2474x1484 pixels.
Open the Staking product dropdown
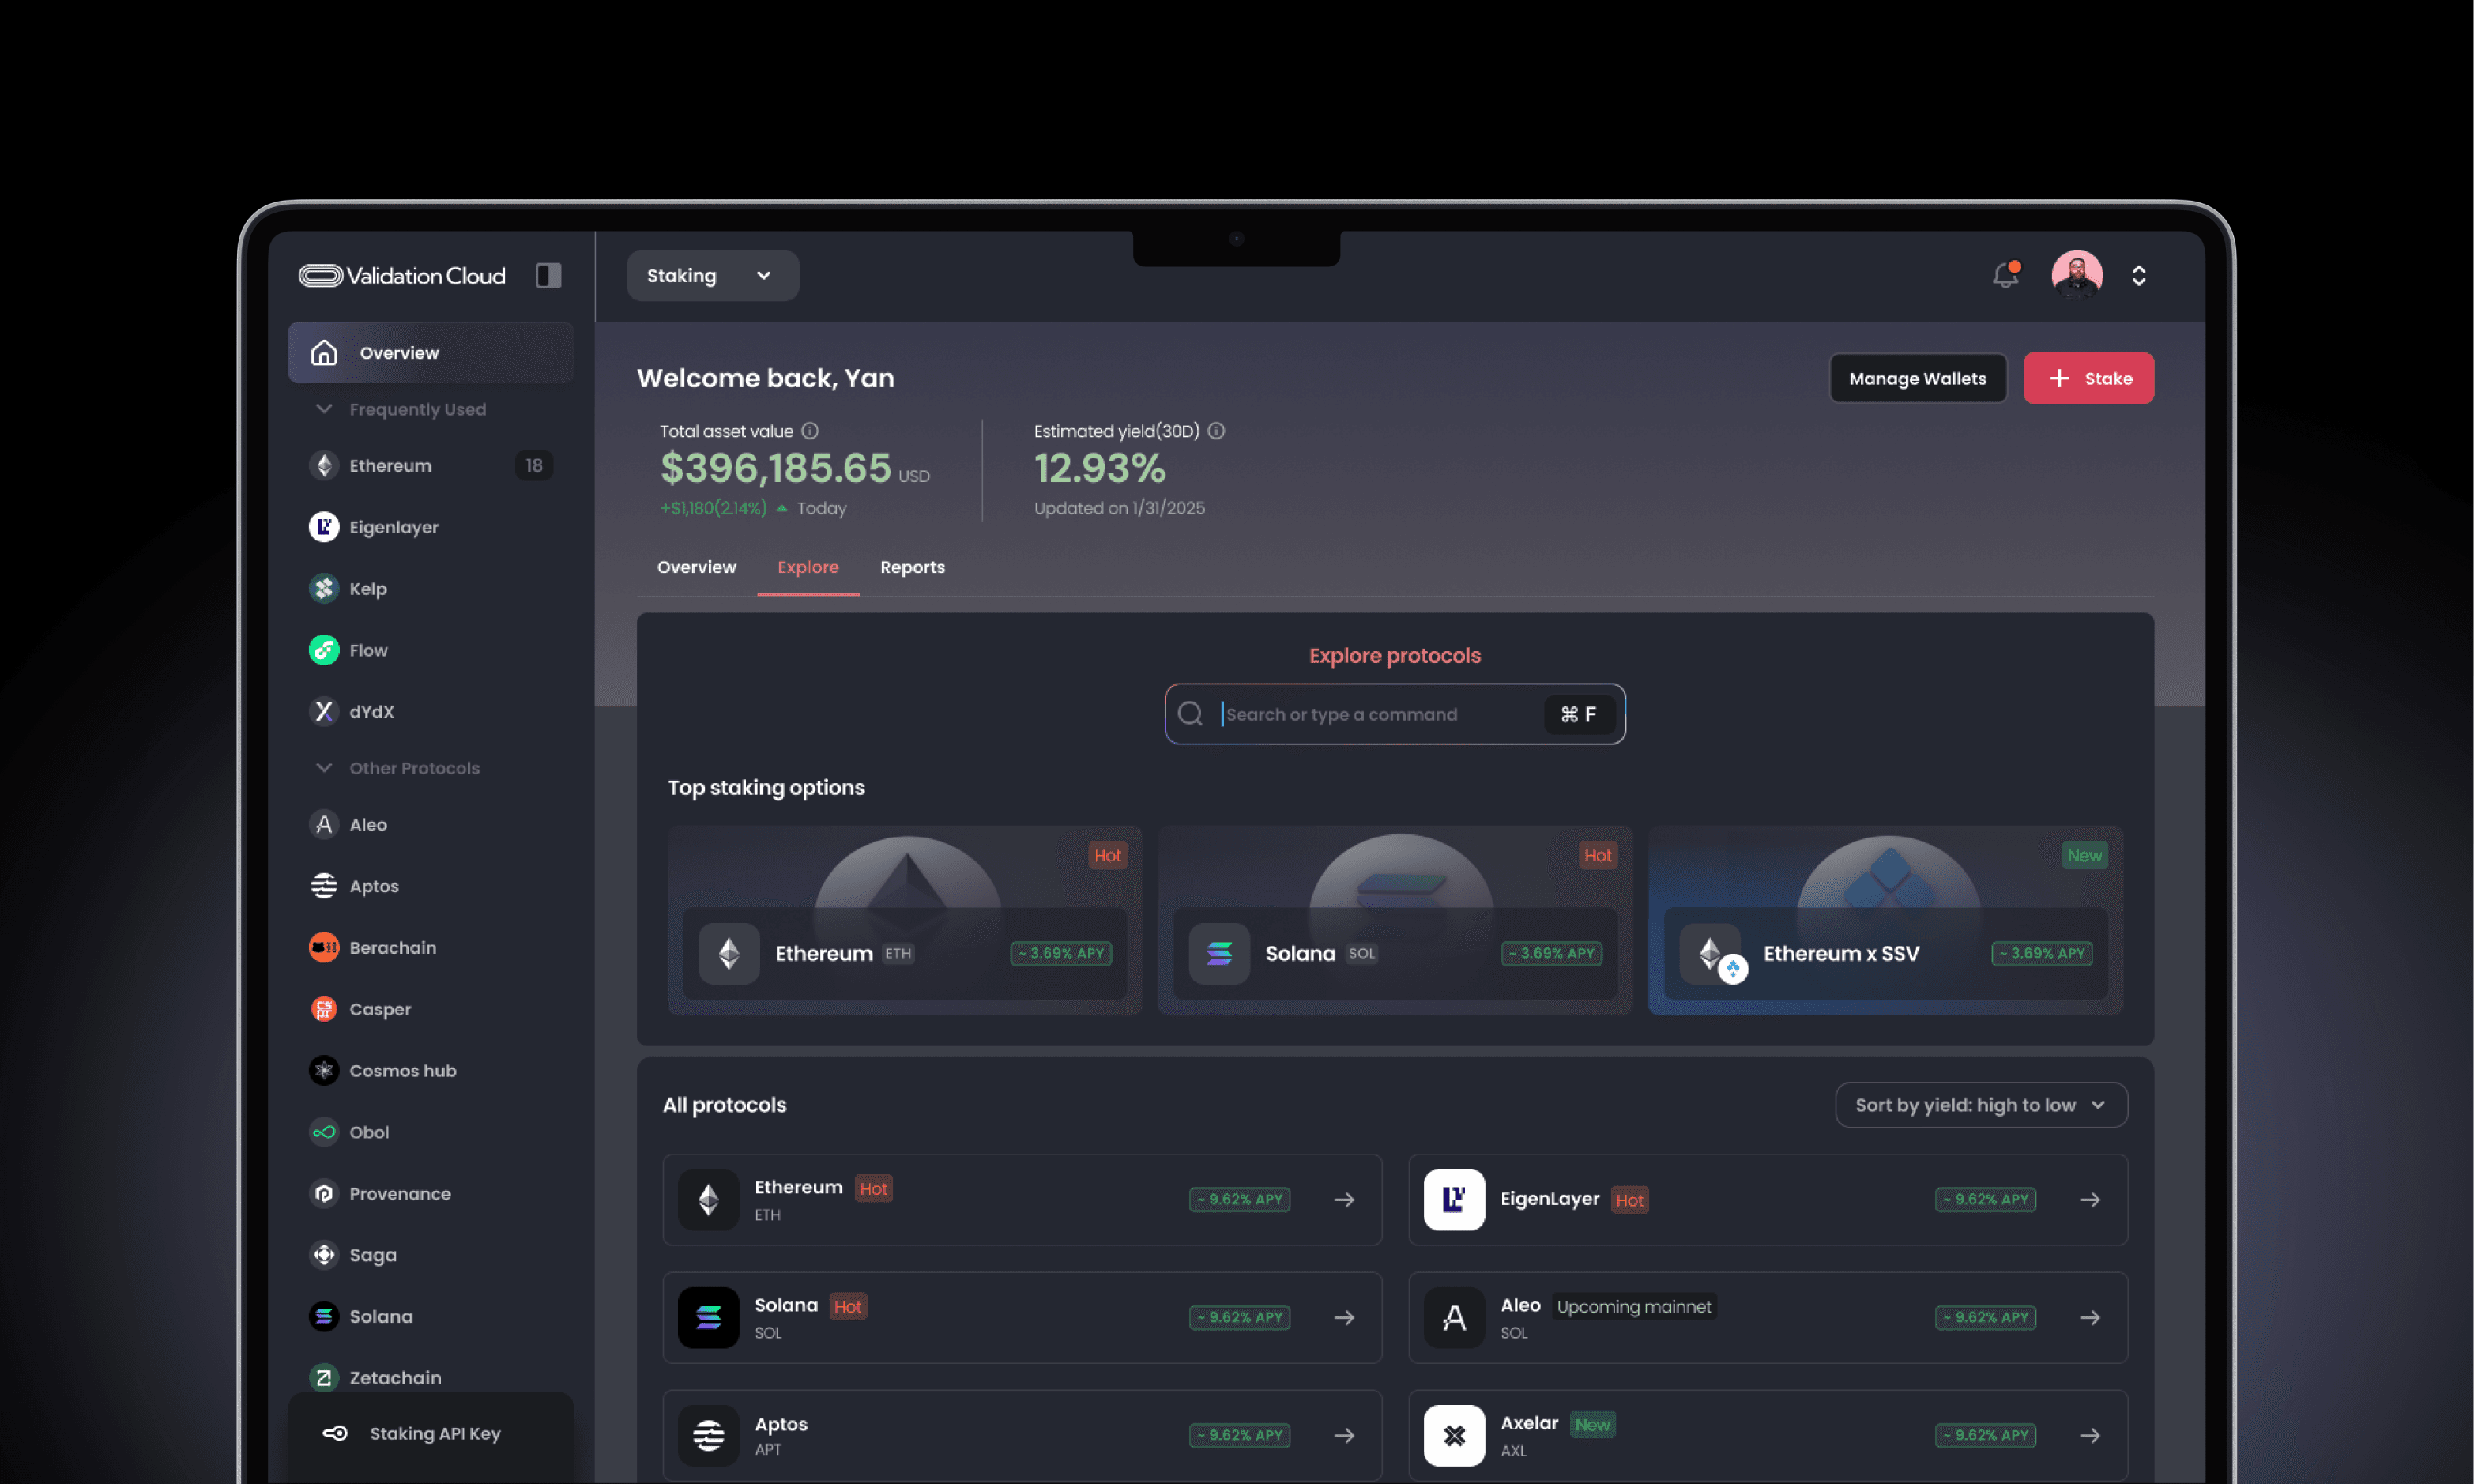711,275
